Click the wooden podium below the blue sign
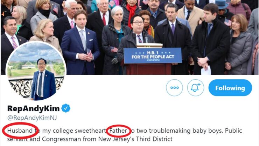 click(x=153, y=69)
